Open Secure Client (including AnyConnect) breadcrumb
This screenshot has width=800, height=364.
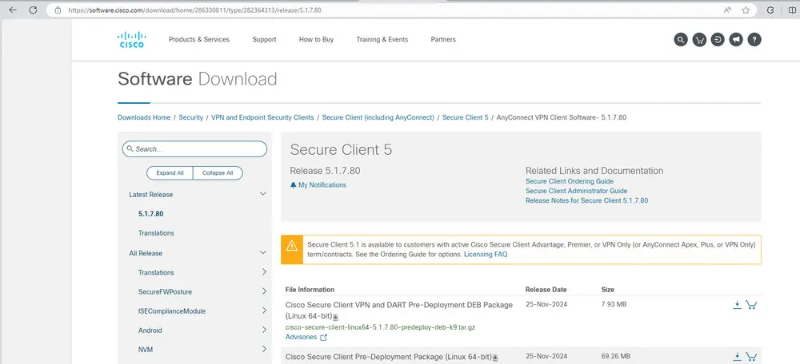[378, 117]
